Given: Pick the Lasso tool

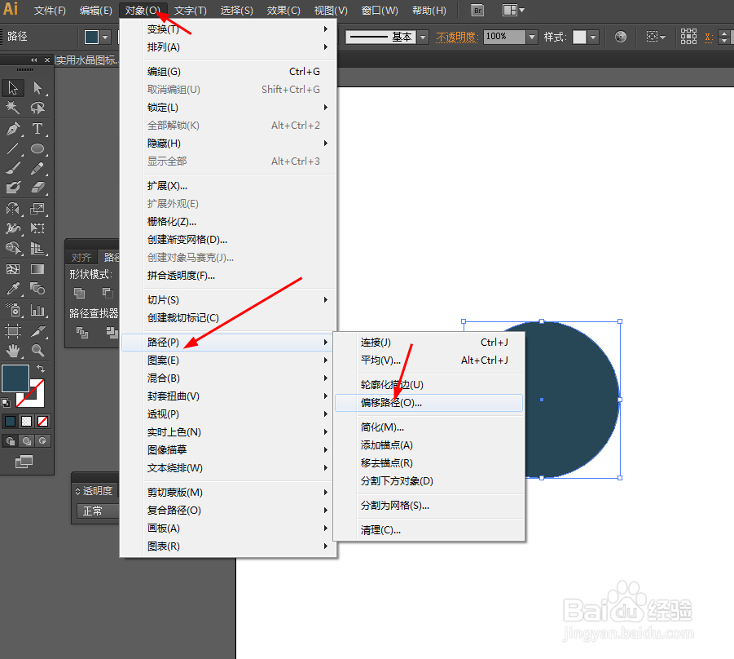Looking at the screenshot, I should coord(37,108).
